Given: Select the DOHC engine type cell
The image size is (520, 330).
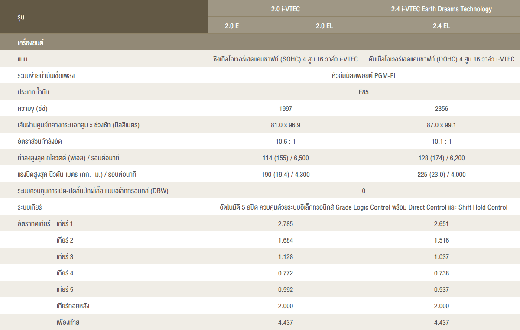Looking at the screenshot, I should (442, 59).
